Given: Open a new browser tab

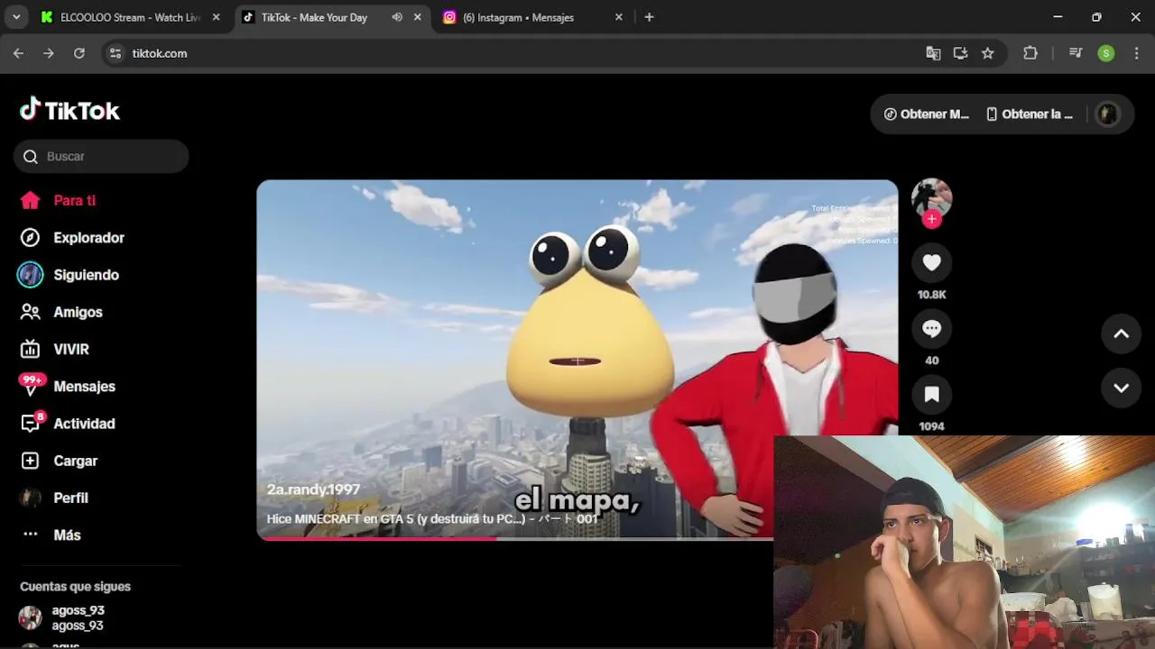Looking at the screenshot, I should [649, 17].
